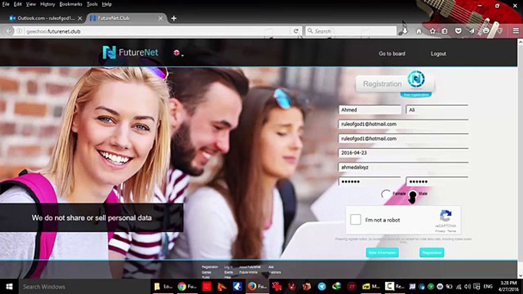This screenshot has width=523, height=294.
Task: Click the paper-plane send icon in toolbar
Action: (472, 31)
